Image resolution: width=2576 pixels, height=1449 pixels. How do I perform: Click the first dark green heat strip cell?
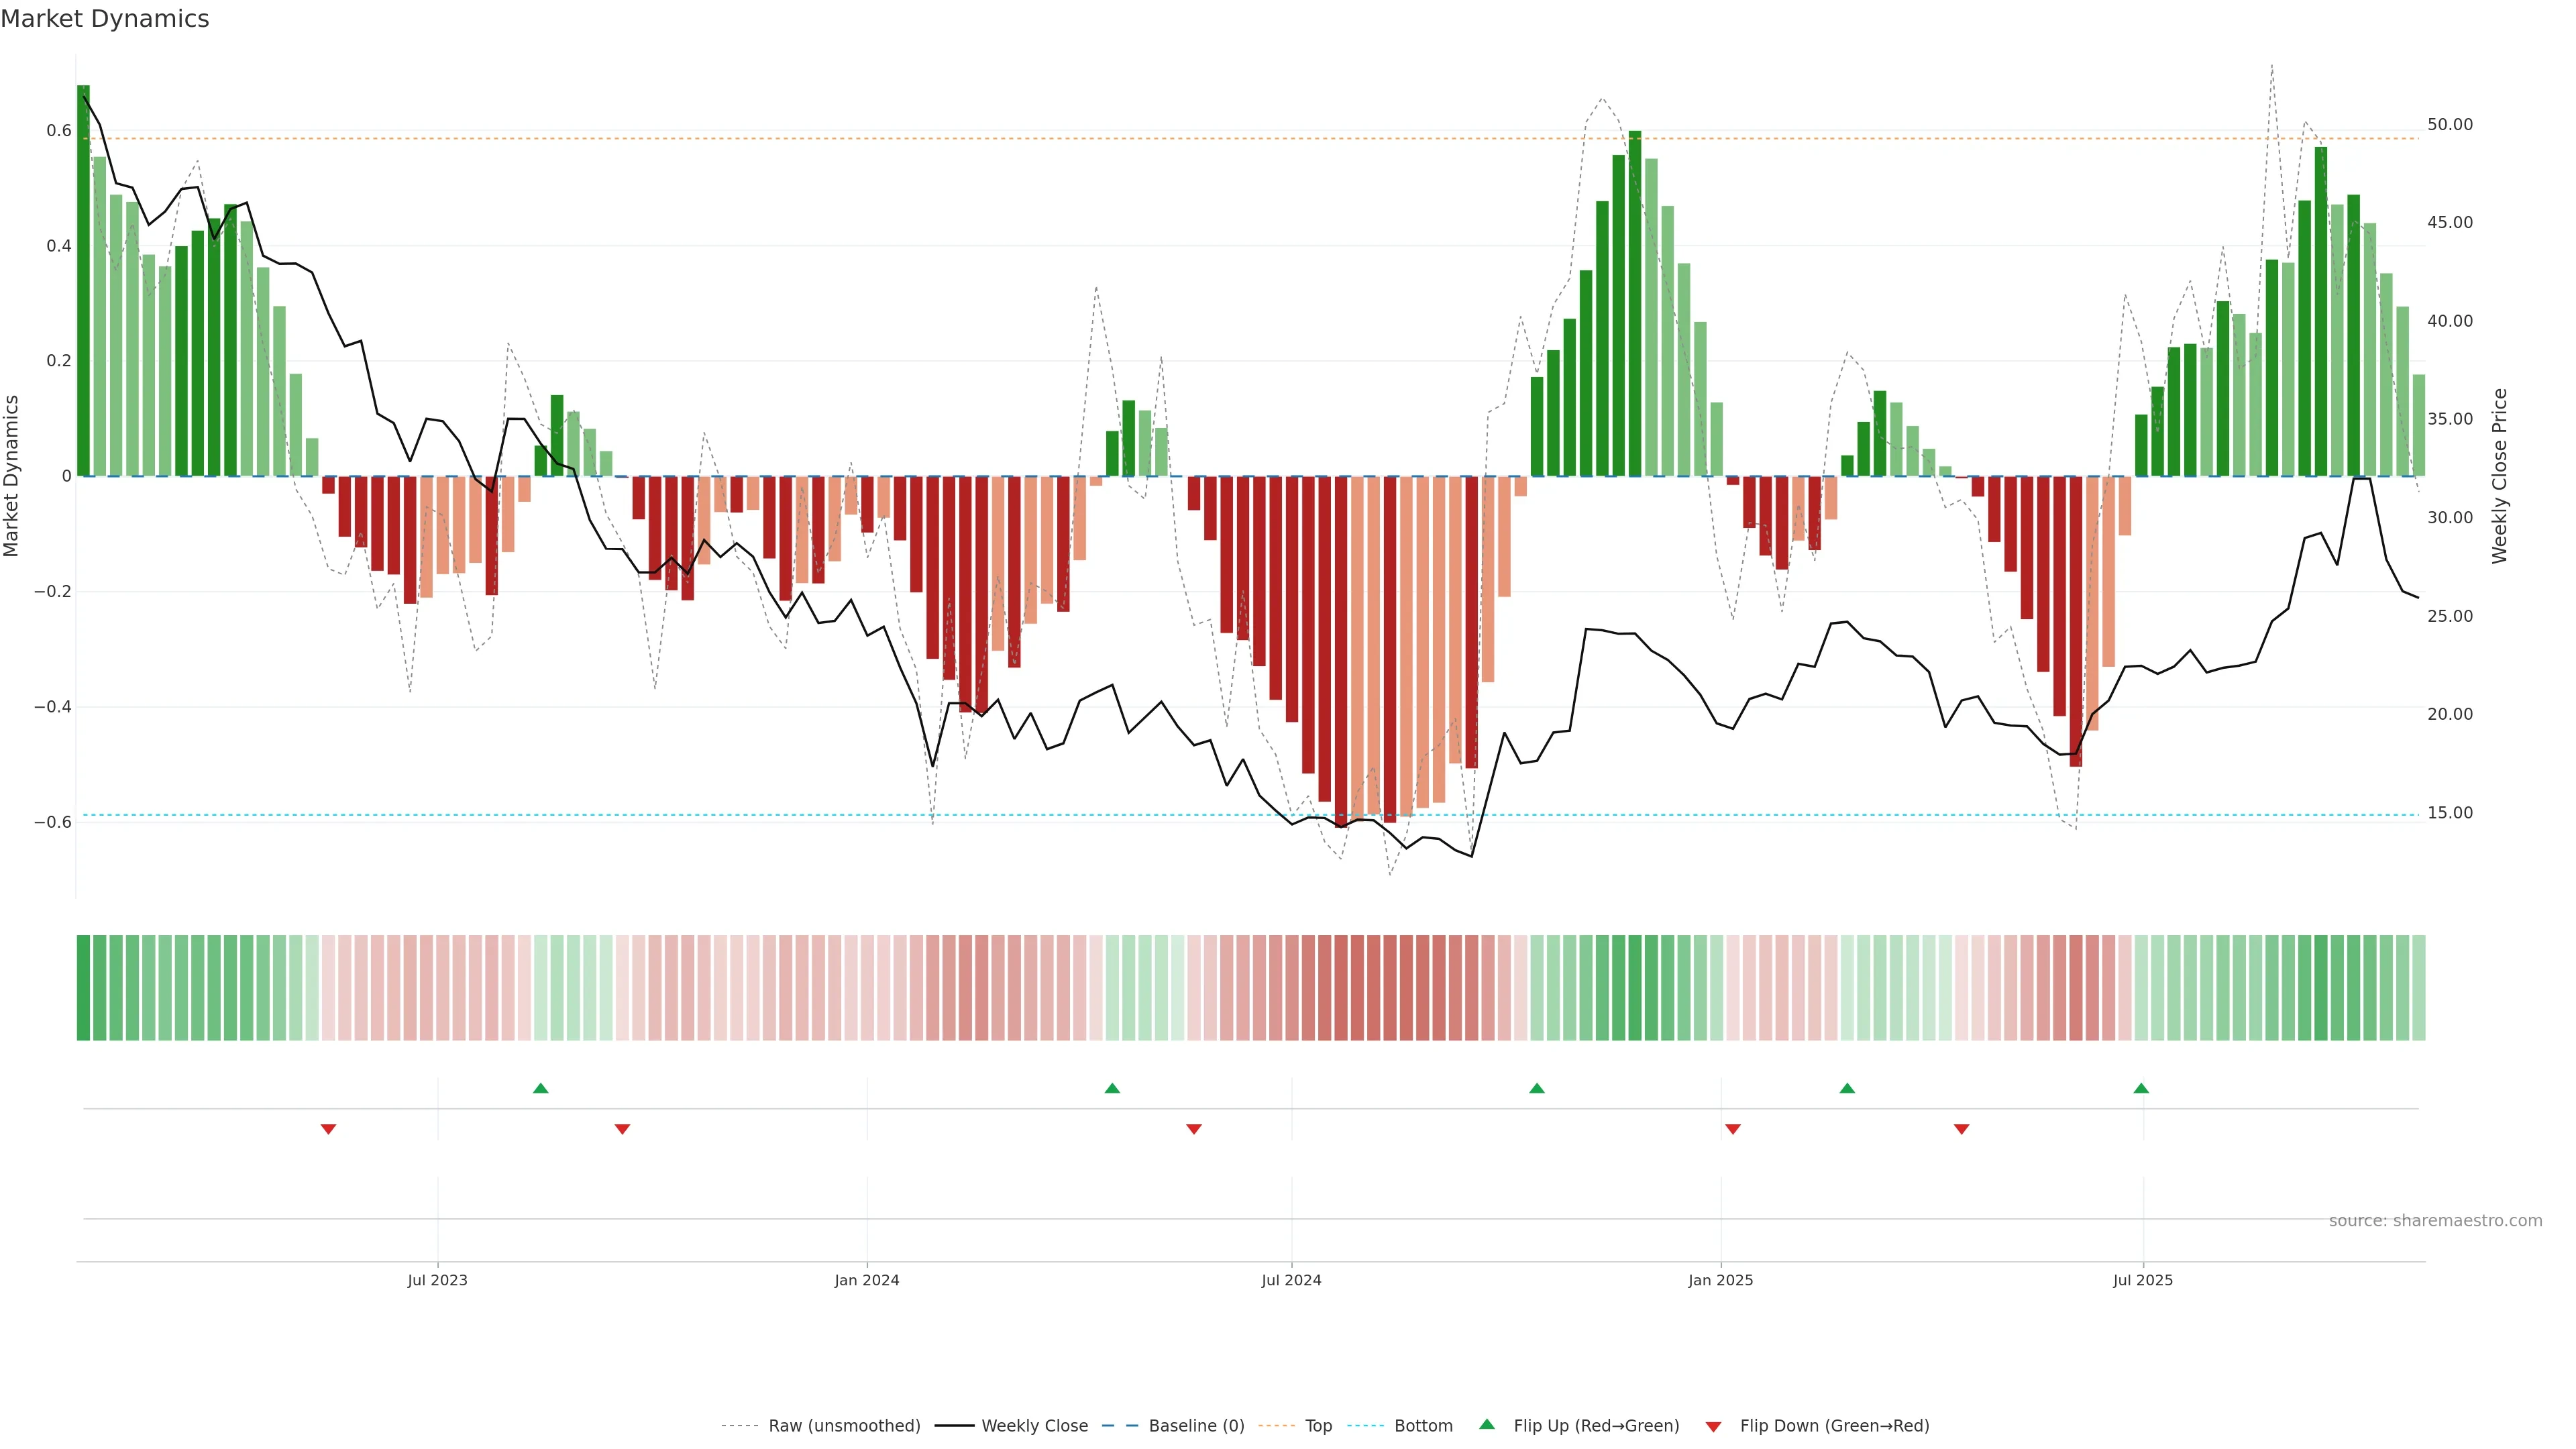(83, 987)
